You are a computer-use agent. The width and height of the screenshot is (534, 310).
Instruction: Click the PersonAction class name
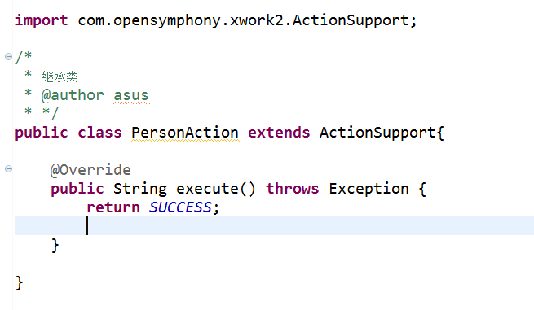coord(185,133)
